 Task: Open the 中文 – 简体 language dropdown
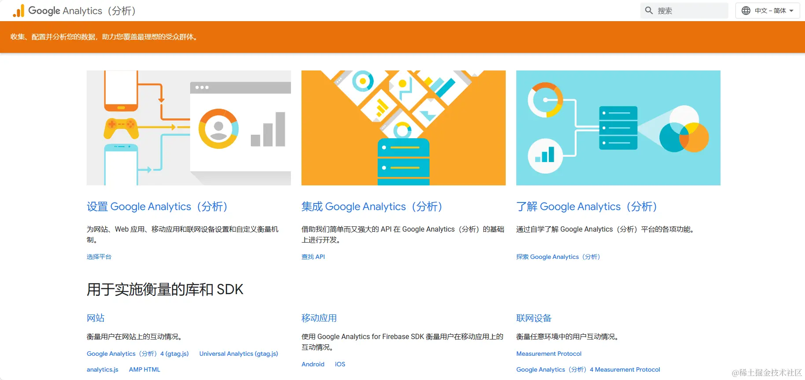(768, 11)
